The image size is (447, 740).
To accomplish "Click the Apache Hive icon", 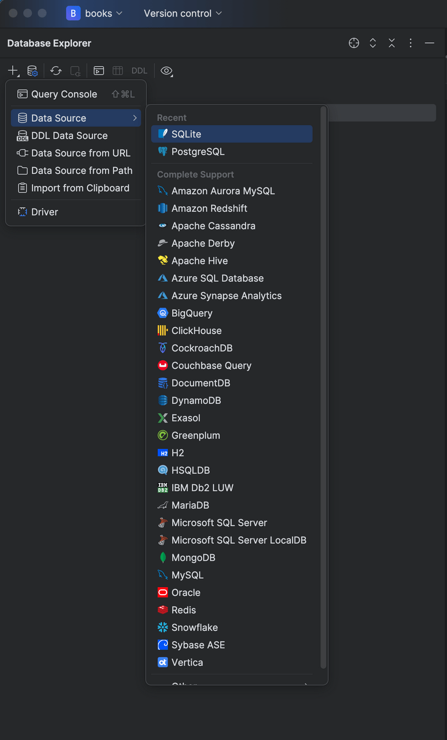I will point(163,261).
